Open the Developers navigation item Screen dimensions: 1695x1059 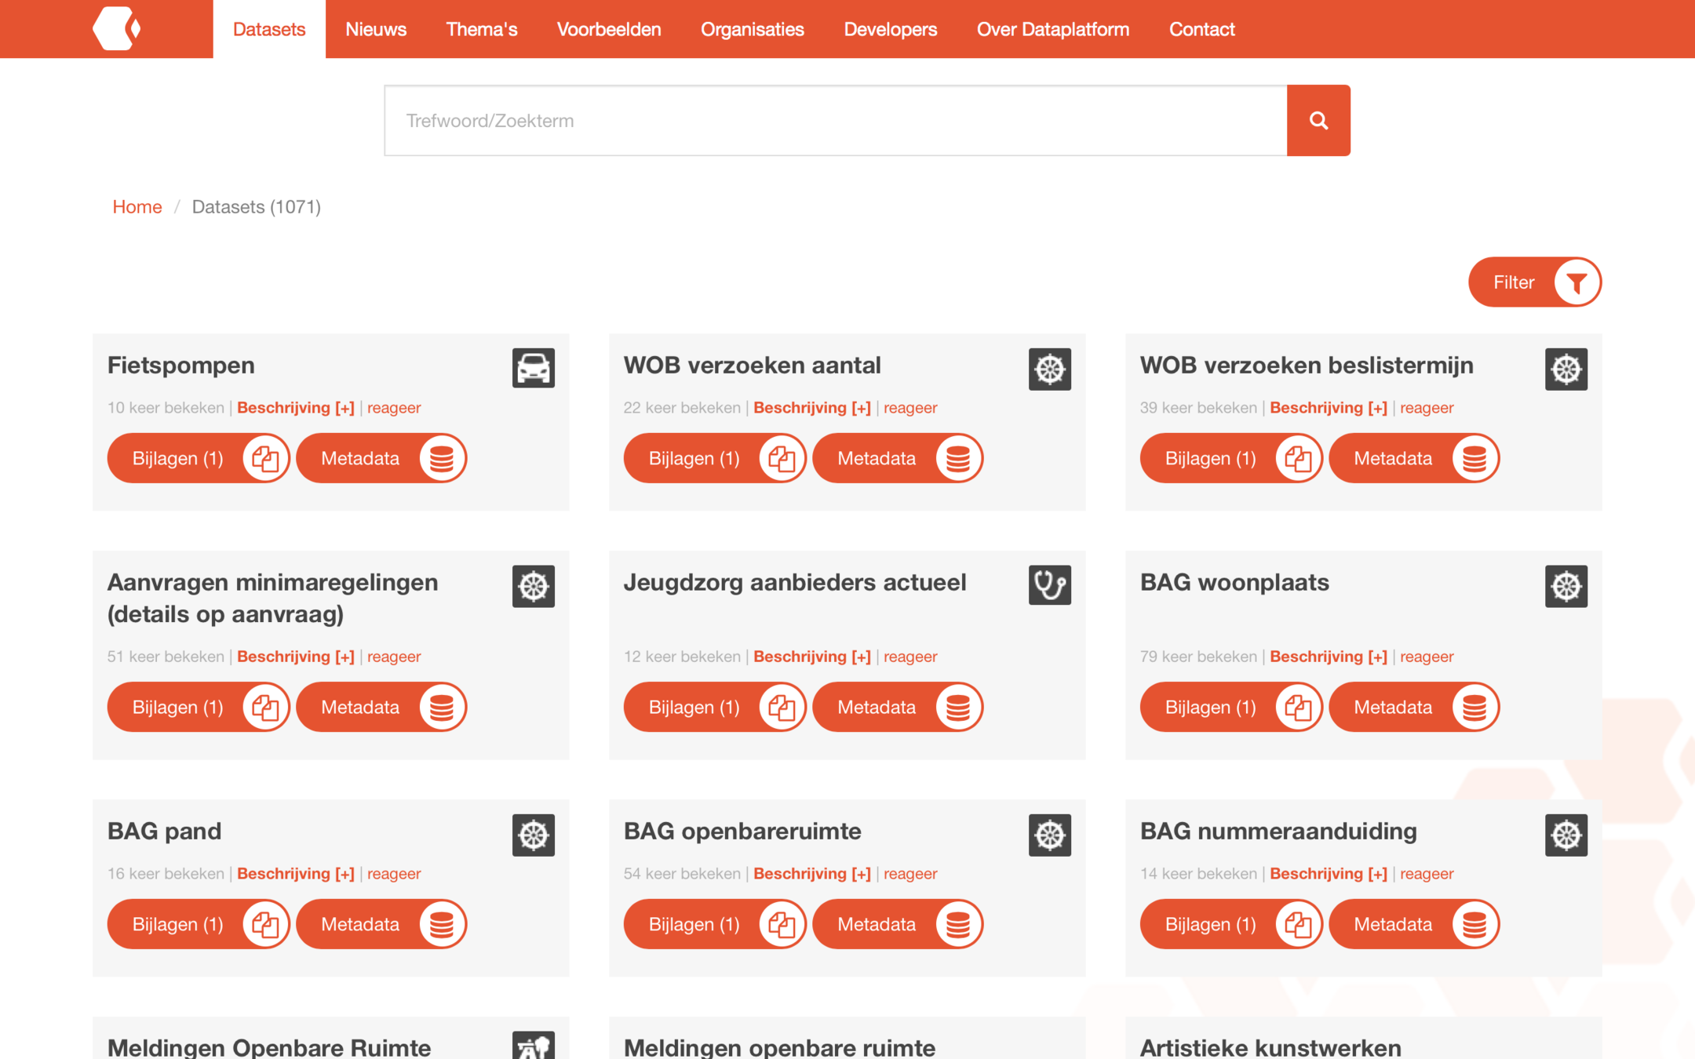[890, 30]
